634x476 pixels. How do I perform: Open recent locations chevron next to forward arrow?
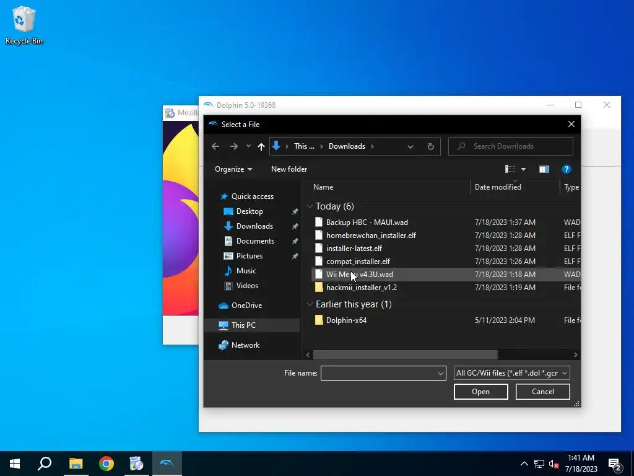248,146
